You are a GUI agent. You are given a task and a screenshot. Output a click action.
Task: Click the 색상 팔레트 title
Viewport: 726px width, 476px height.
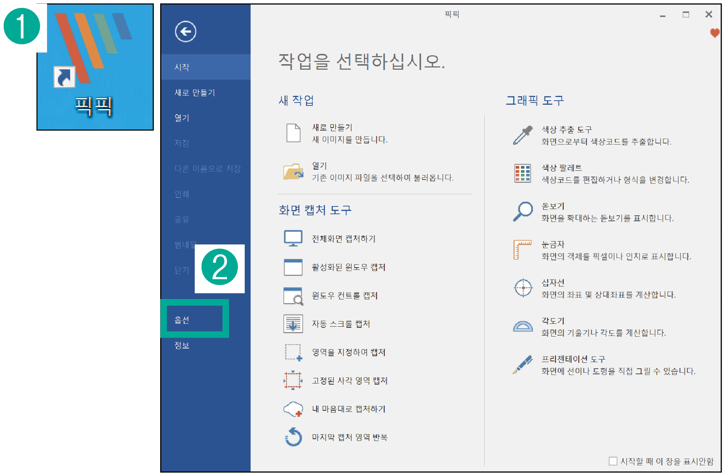pyautogui.click(x=562, y=168)
